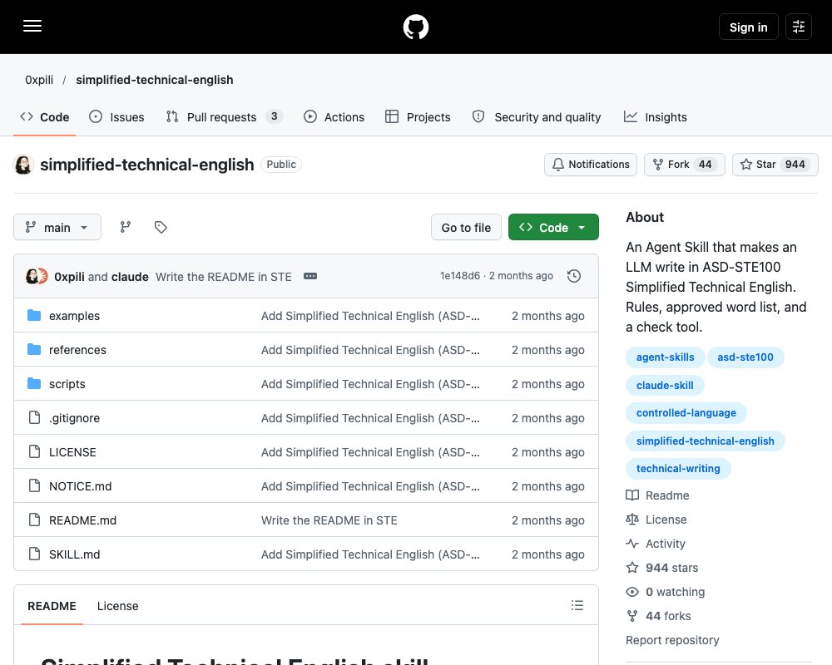Viewport: 832px width, 665px height.
Task: View tags icon next to branches
Action: (x=161, y=227)
